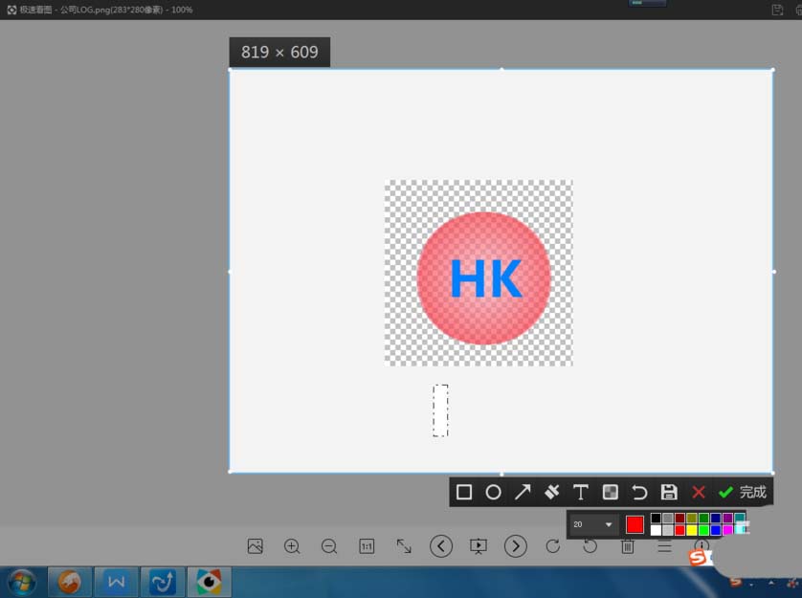Choose the bright green swatch
The width and height of the screenshot is (802, 598).
click(703, 530)
